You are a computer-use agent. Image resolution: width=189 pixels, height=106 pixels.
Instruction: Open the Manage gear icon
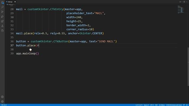[2, 102]
